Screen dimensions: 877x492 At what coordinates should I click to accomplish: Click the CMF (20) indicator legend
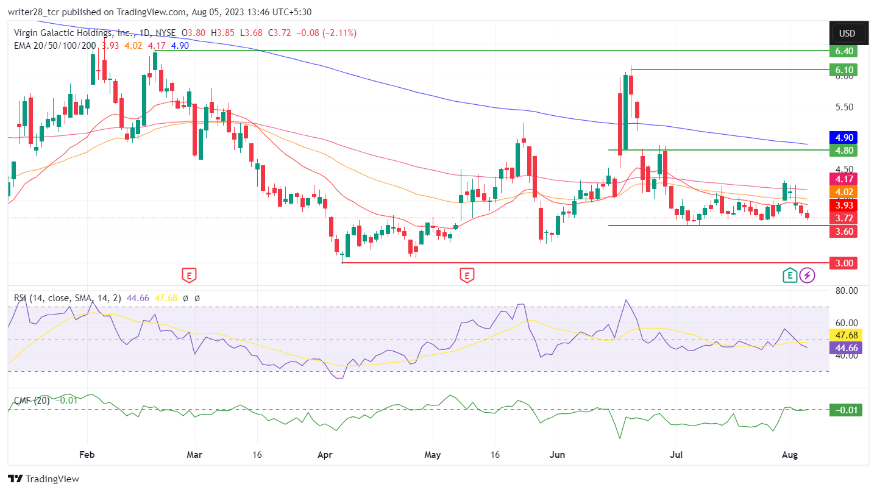(32, 401)
